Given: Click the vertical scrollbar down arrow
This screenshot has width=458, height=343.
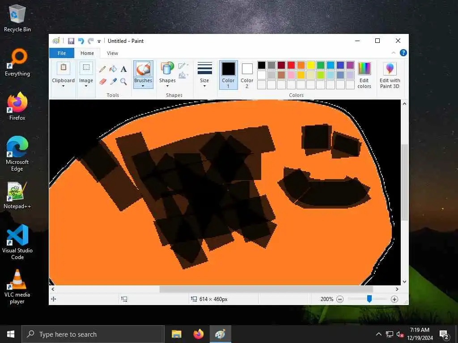Looking at the screenshot, I should 404,282.
